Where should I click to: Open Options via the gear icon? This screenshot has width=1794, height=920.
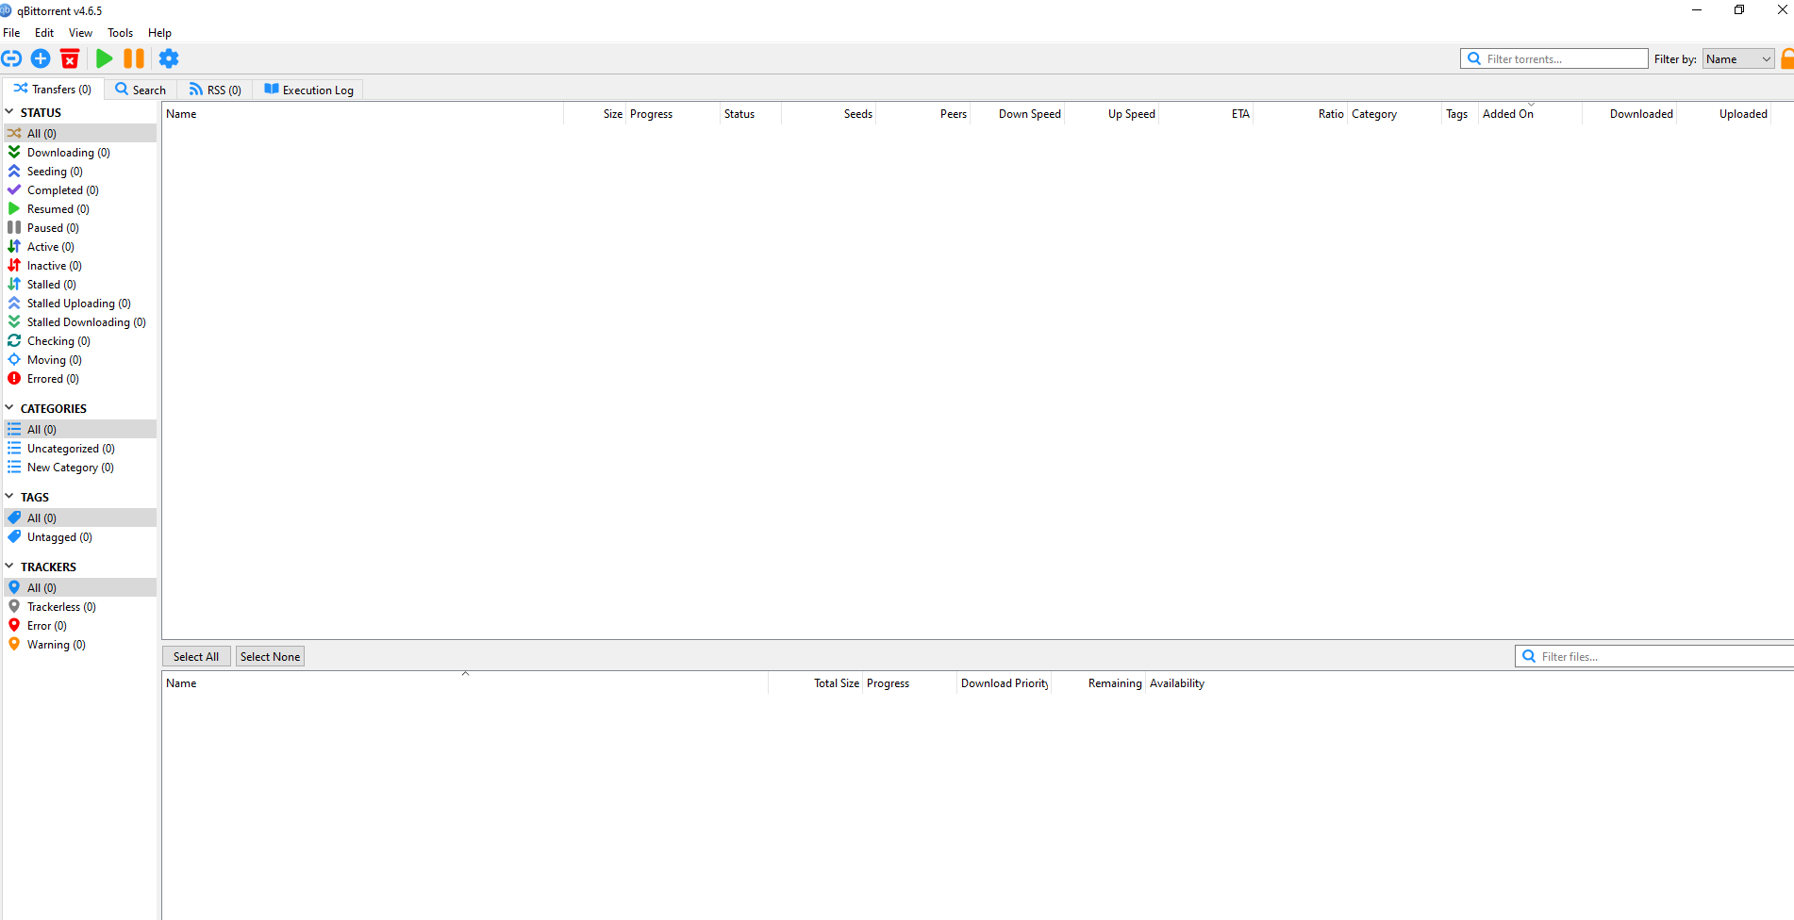pyautogui.click(x=169, y=58)
